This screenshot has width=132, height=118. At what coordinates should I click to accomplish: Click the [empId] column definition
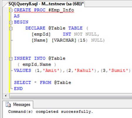pos(41,34)
